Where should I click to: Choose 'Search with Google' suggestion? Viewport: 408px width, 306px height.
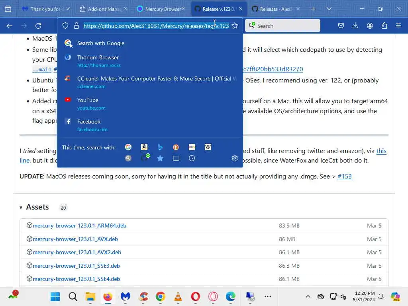coord(150,43)
